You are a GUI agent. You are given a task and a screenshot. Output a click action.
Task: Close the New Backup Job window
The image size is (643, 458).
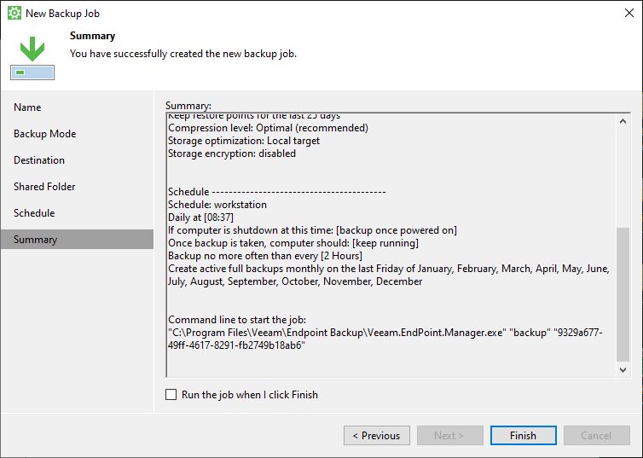click(629, 13)
